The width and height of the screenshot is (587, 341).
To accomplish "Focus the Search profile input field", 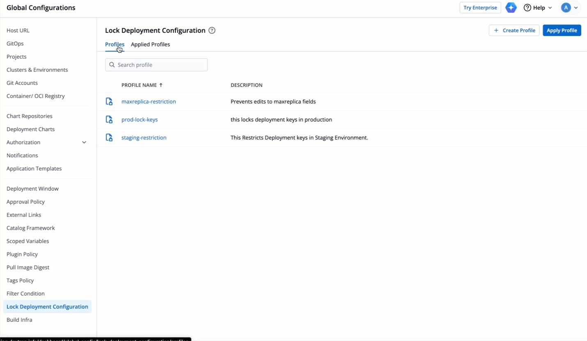I will [161, 65].
